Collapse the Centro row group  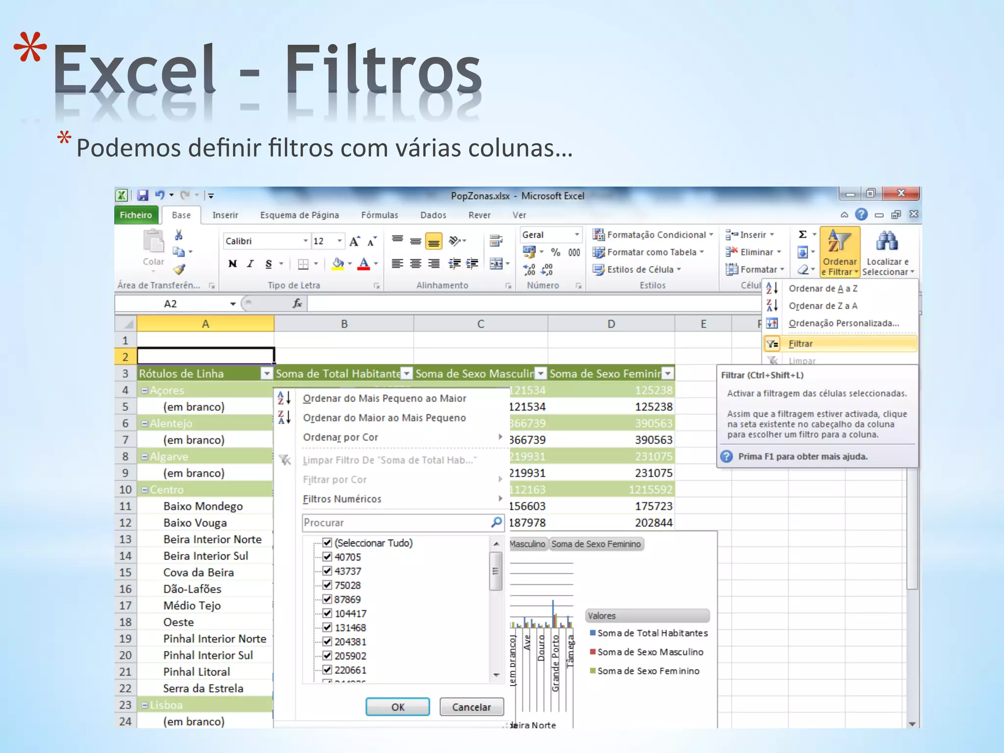145,490
